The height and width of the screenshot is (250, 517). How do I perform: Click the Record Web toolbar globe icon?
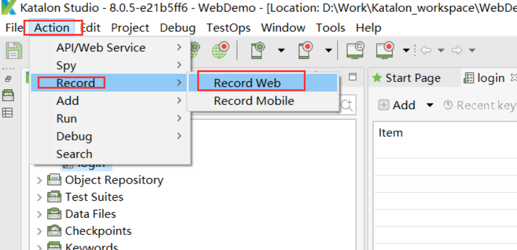tap(219, 50)
